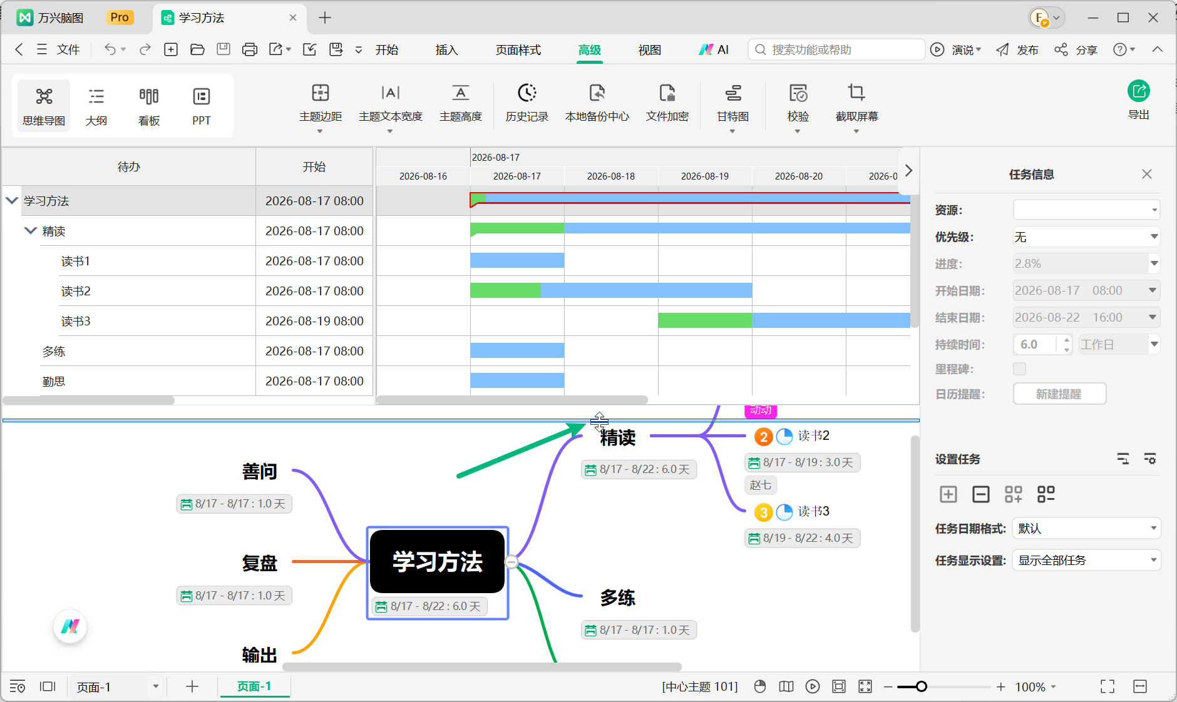This screenshot has height=702, width=1177.
Task: Click the user account avatar
Action: coord(1040,18)
